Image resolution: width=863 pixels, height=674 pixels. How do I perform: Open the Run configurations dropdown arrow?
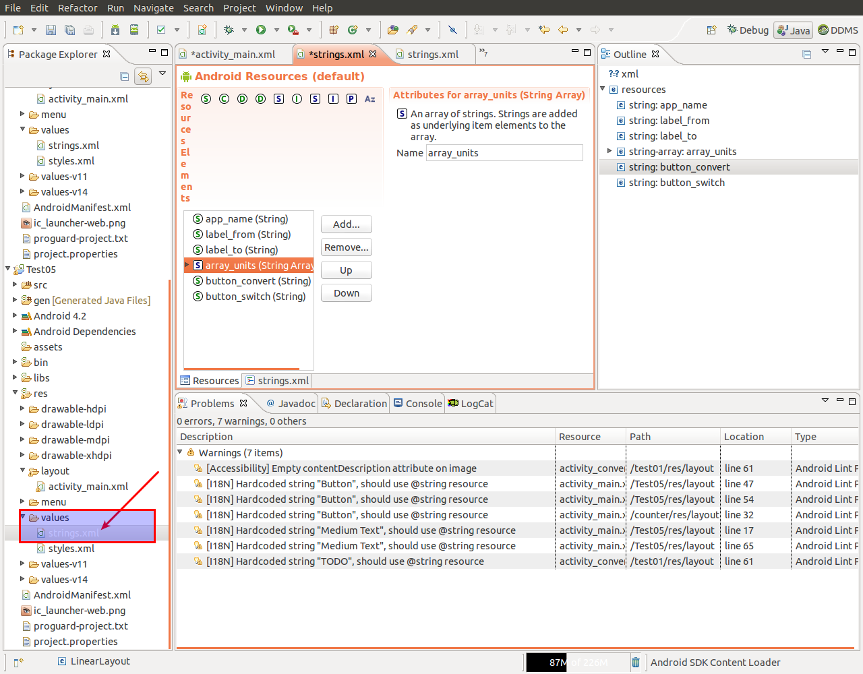coord(276,30)
